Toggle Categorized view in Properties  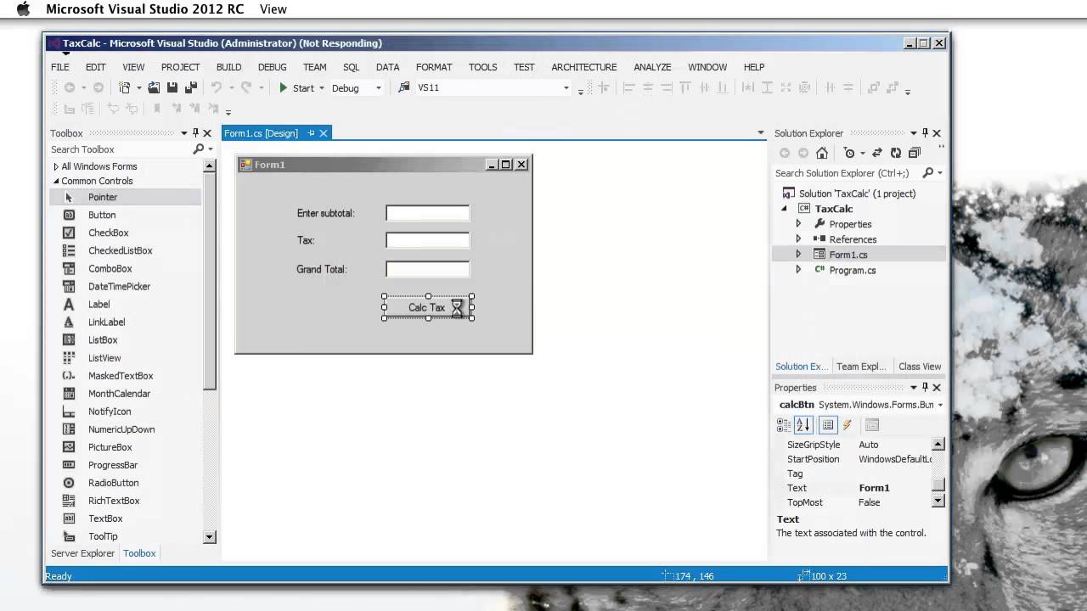pos(783,425)
